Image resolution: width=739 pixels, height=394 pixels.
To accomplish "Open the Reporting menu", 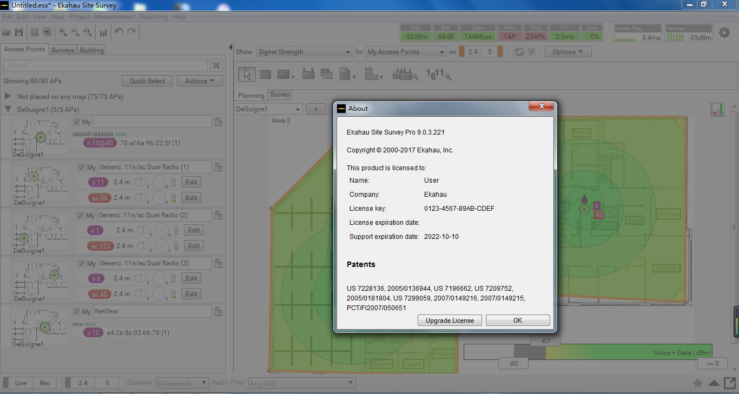I will (154, 17).
